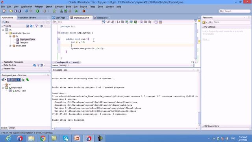Click the Rebuild project toolbar icon

(x=66, y=11)
